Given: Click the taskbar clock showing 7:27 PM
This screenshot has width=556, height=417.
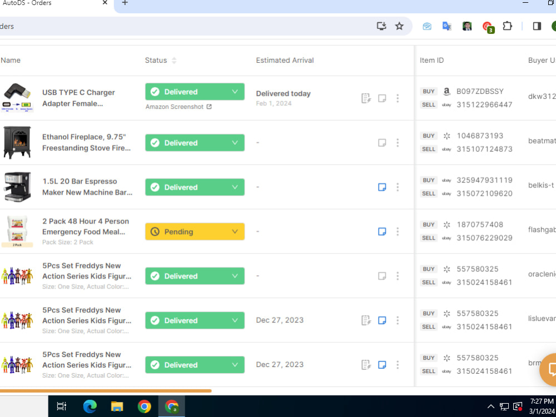Looking at the screenshot, I should pos(542,406).
